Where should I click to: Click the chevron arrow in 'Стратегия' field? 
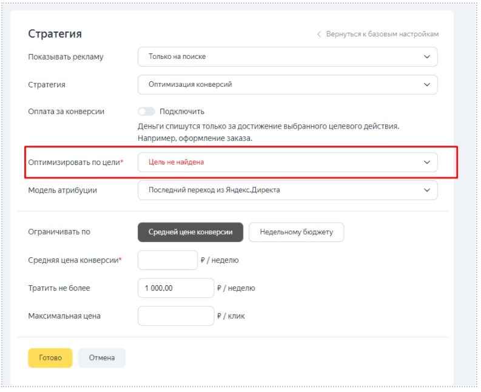click(x=427, y=84)
